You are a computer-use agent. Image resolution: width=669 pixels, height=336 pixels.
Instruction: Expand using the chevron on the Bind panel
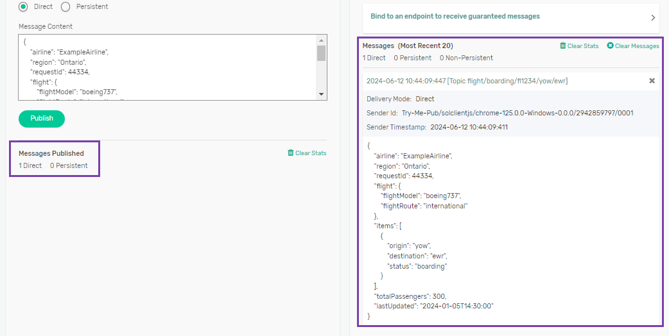(x=653, y=18)
